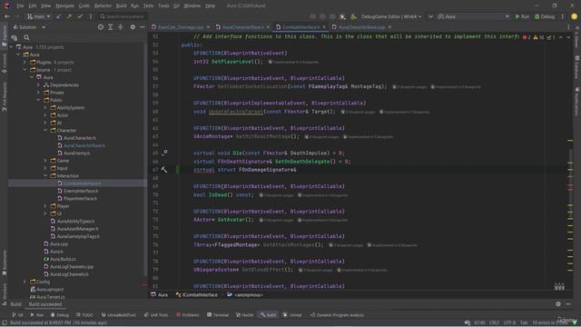Open Build panel settings gear
The image size is (581, 327).
(x=558, y=304)
